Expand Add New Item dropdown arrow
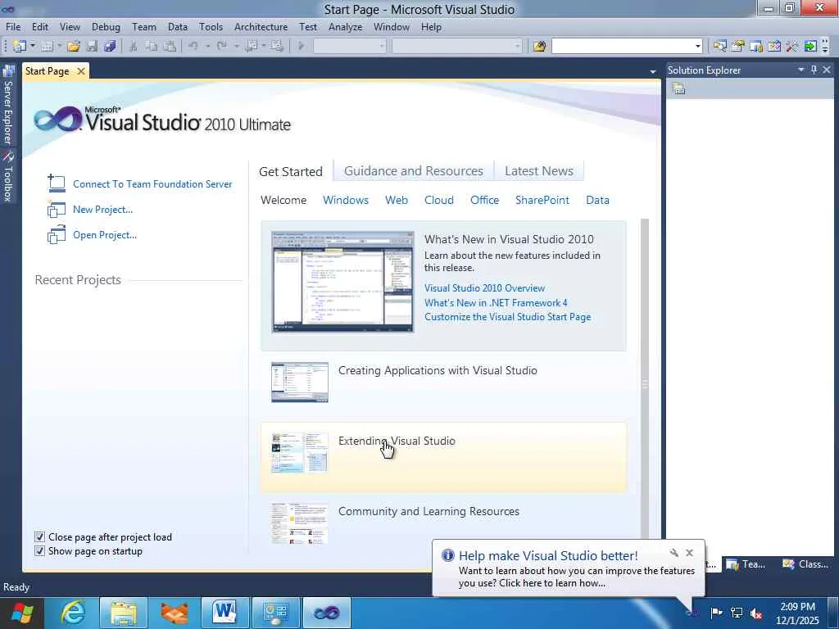This screenshot has height=629, width=839. click(x=59, y=46)
